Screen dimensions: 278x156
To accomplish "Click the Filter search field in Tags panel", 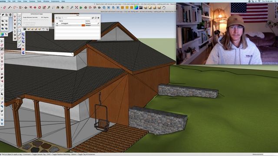I will tap(76, 18).
